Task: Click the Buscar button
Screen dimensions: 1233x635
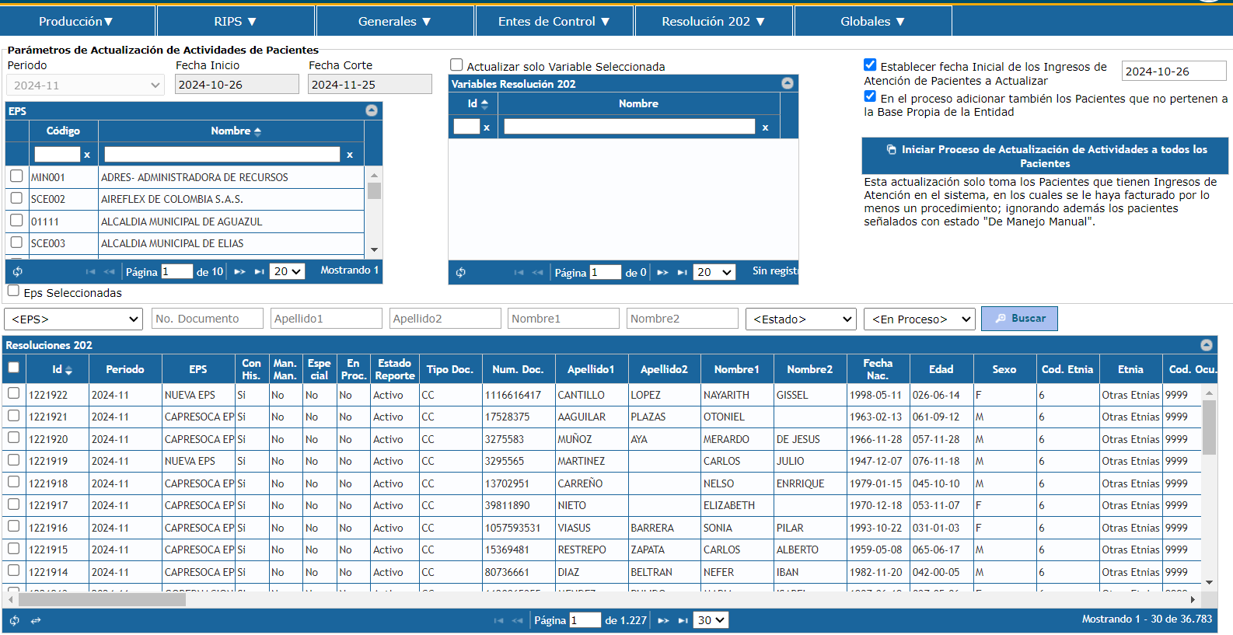Action: (x=1018, y=318)
